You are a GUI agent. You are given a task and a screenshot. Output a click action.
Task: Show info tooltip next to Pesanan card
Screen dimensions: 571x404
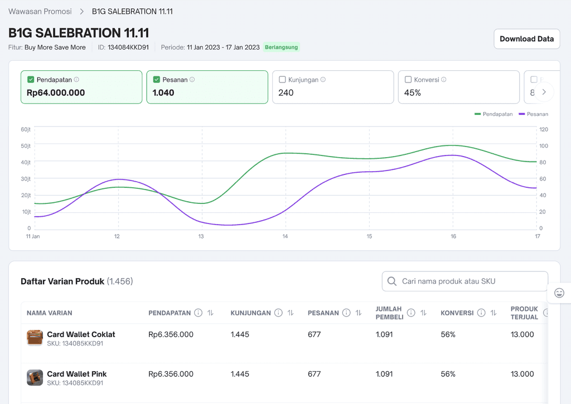192,79
